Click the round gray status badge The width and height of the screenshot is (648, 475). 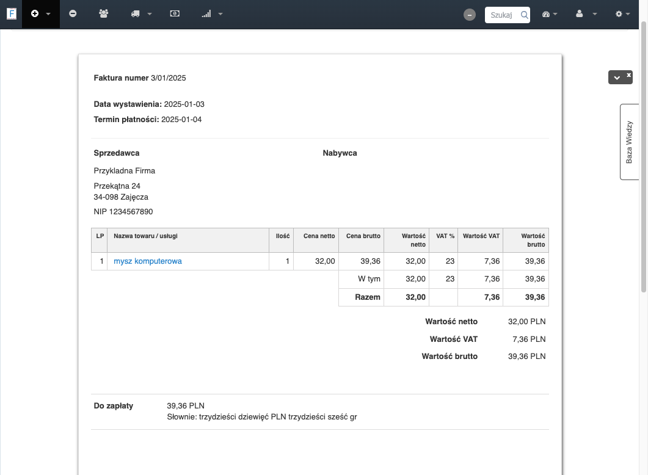(x=470, y=15)
